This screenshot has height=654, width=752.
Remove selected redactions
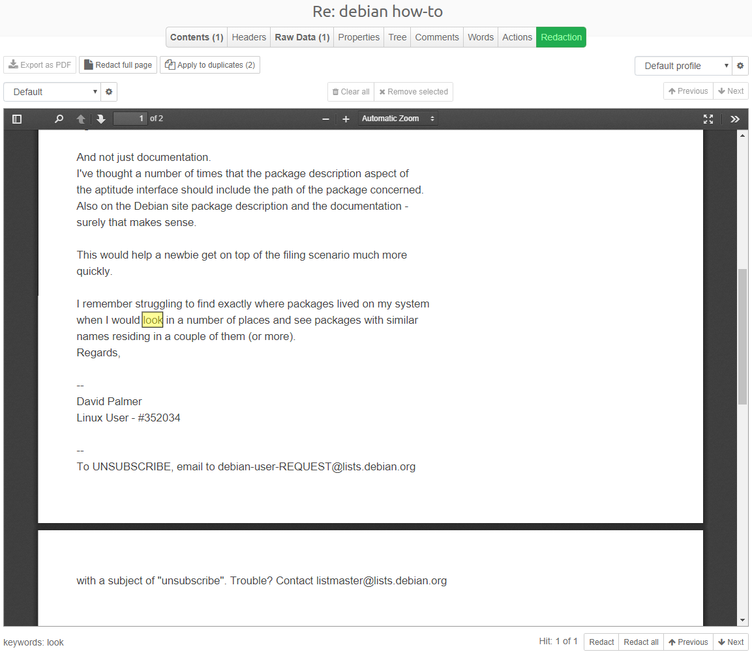pos(413,92)
